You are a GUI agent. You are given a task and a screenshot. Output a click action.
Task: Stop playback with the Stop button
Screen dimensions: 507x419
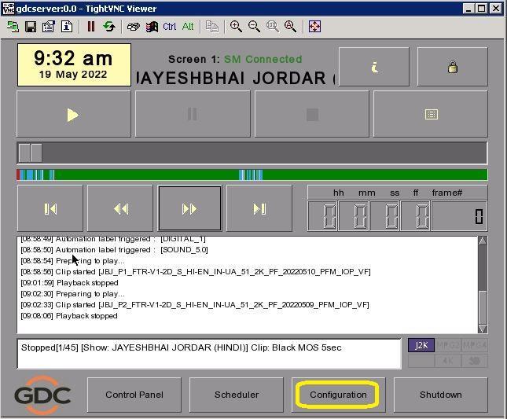coord(312,114)
